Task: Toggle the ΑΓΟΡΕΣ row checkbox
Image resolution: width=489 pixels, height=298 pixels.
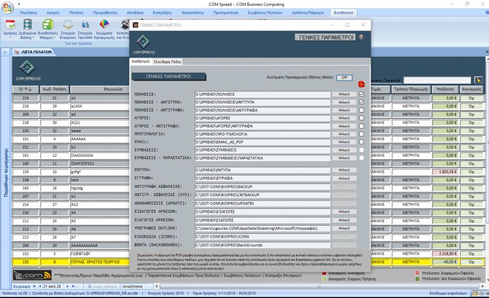Action: point(361,118)
